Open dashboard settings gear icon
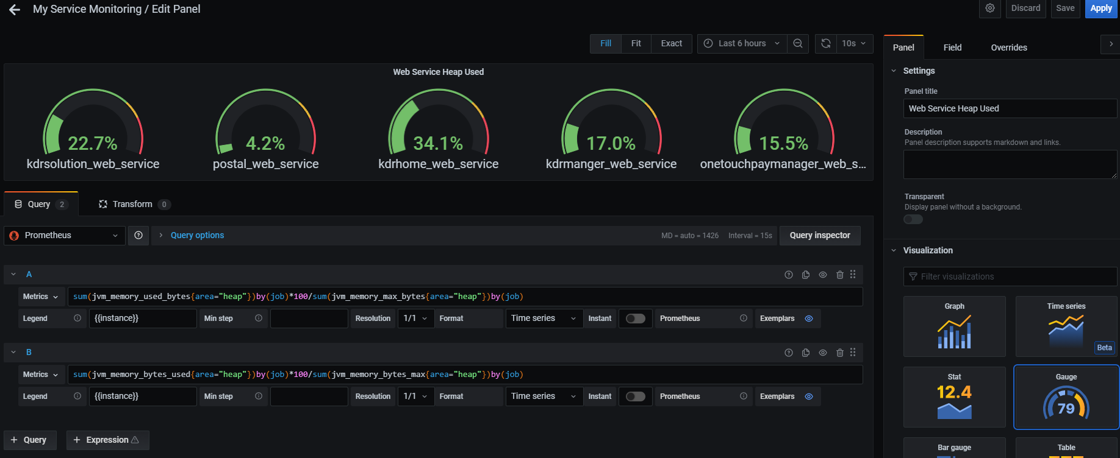This screenshot has width=1120, height=458. [990, 9]
